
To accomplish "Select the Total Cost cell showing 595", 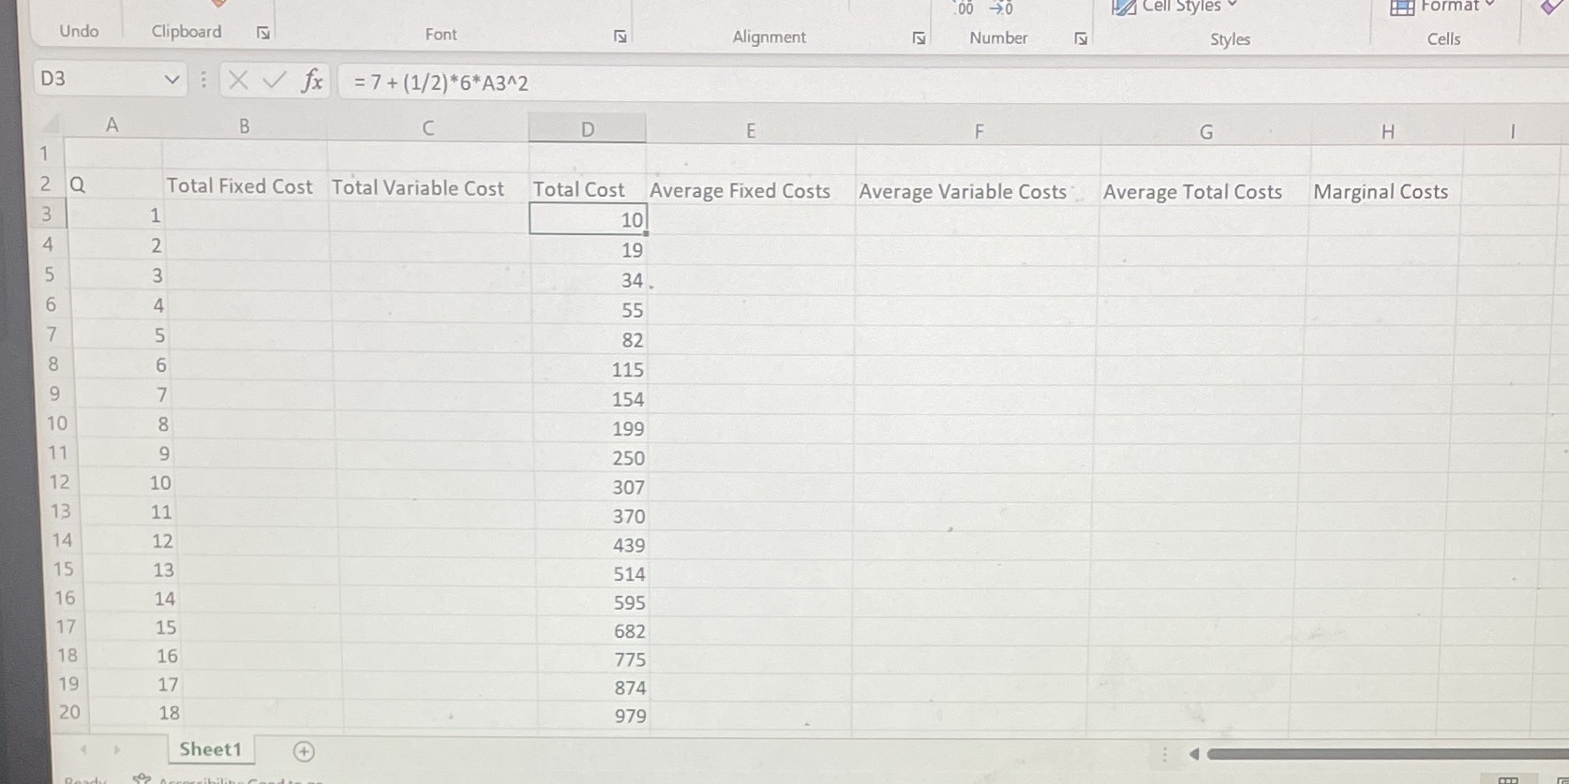I will pos(593,602).
